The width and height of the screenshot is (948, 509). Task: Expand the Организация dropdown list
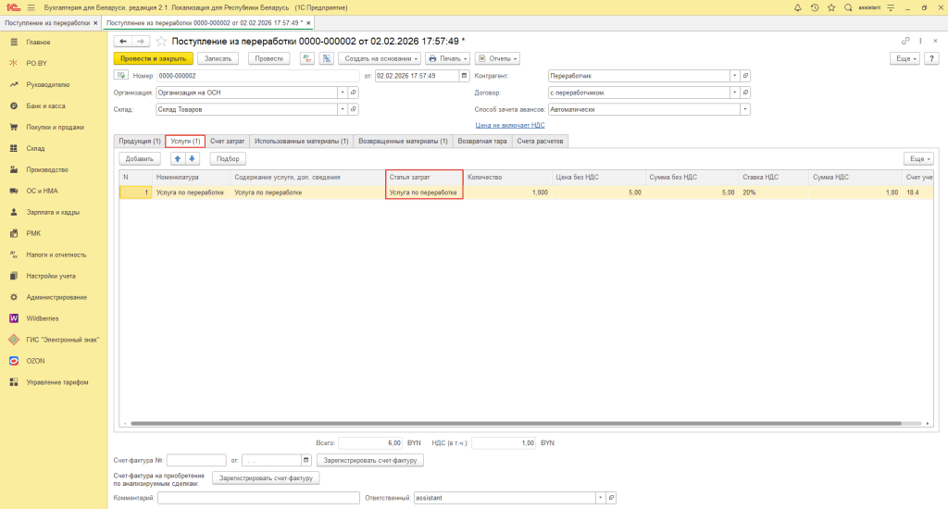(x=342, y=93)
